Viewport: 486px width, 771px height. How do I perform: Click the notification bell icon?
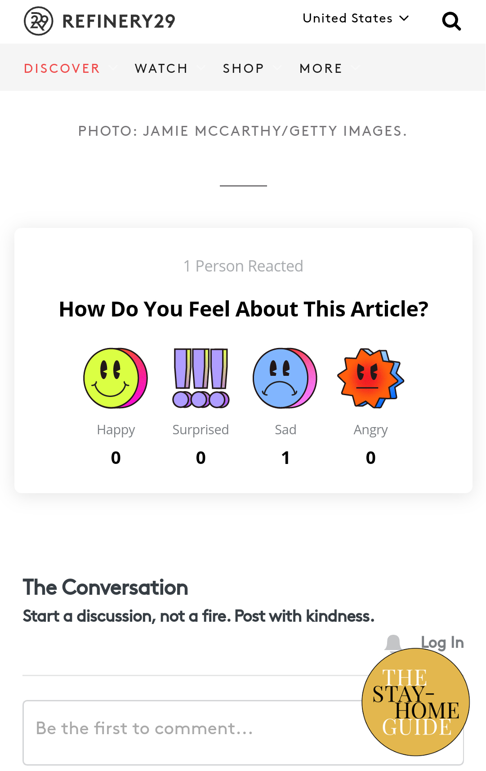coord(393,642)
